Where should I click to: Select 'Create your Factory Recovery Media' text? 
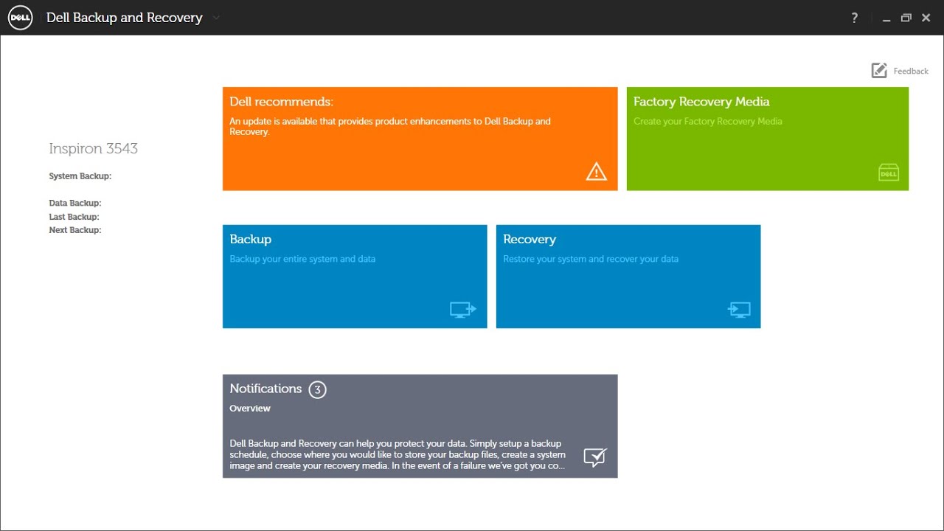click(707, 121)
